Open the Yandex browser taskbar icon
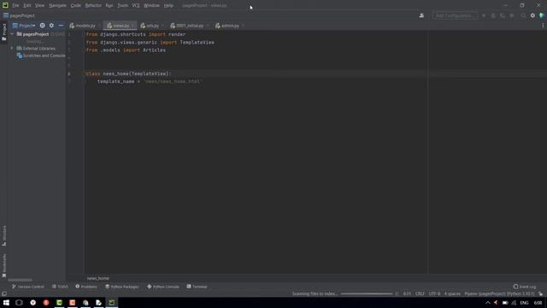This screenshot has height=308, width=547. click(x=32, y=302)
